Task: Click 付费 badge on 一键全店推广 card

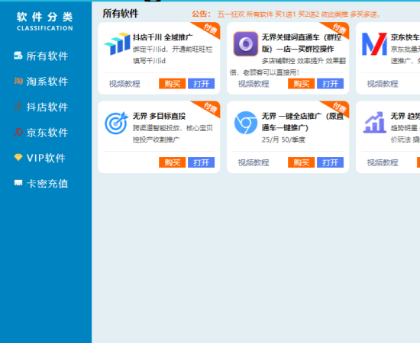Action: tap(339, 108)
